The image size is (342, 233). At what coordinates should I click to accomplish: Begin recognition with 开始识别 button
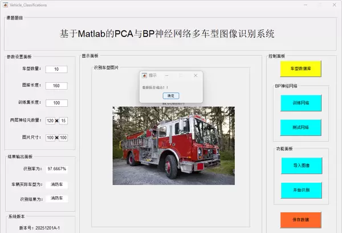[301, 190]
